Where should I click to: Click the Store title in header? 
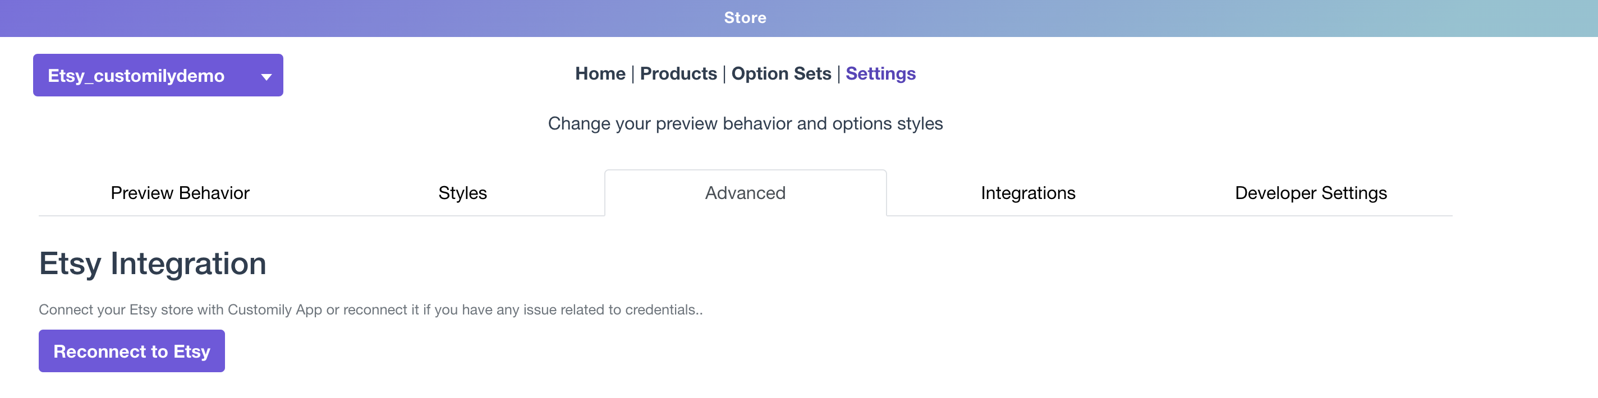[745, 18]
